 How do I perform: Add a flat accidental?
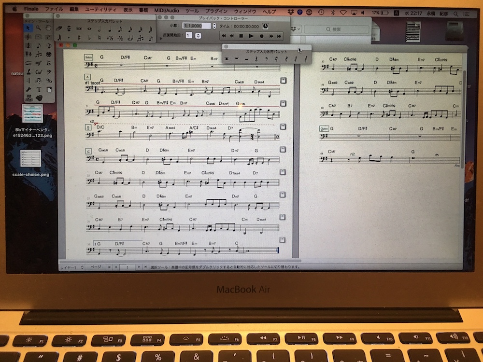pos(89,38)
